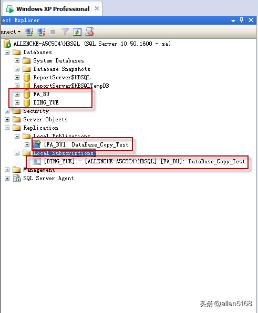Select the Server Objects label
The height and width of the screenshot is (313, 258).
tap(45, 119)
